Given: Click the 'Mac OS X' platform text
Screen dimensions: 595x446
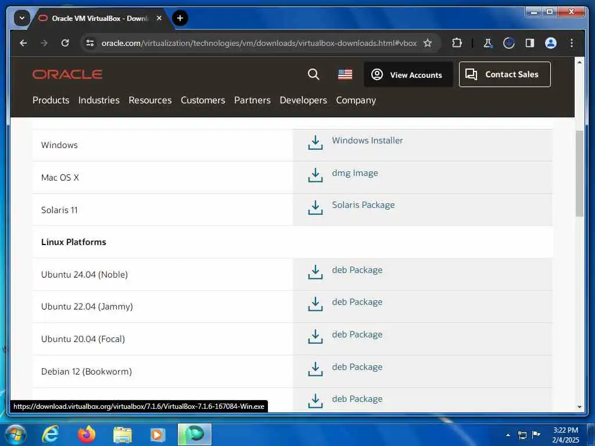Looking at the screenshot, I should click(60, 178).
